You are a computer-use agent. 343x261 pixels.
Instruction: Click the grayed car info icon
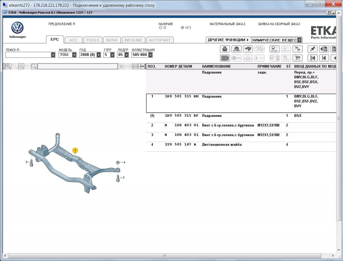tap(248, 58)
